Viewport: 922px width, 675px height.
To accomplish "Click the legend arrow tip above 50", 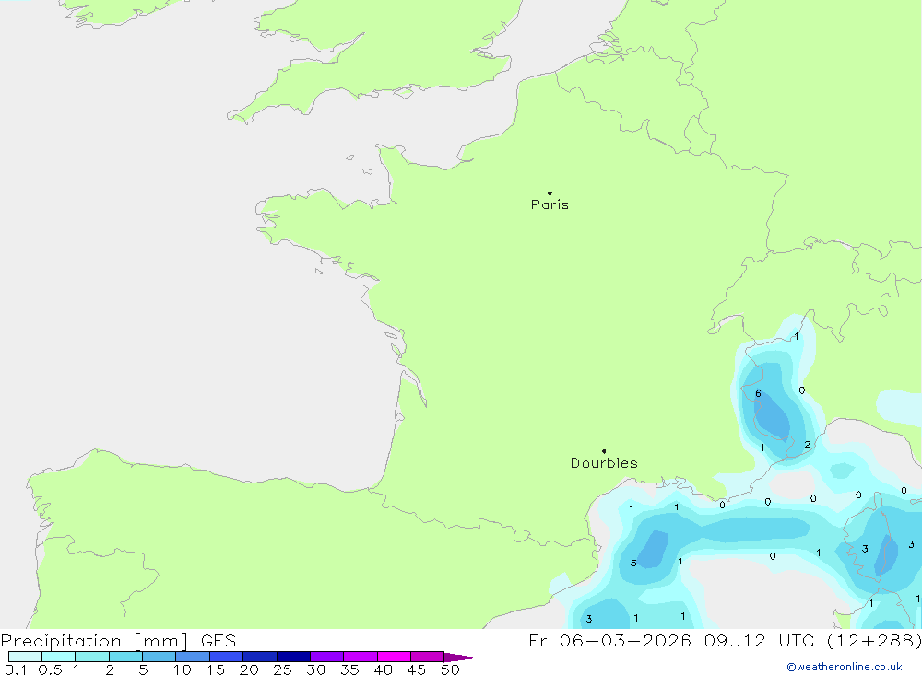I will point(460,658).
